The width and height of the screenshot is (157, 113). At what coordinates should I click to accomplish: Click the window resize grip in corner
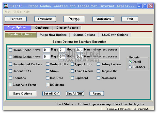[x=153, y=109]
